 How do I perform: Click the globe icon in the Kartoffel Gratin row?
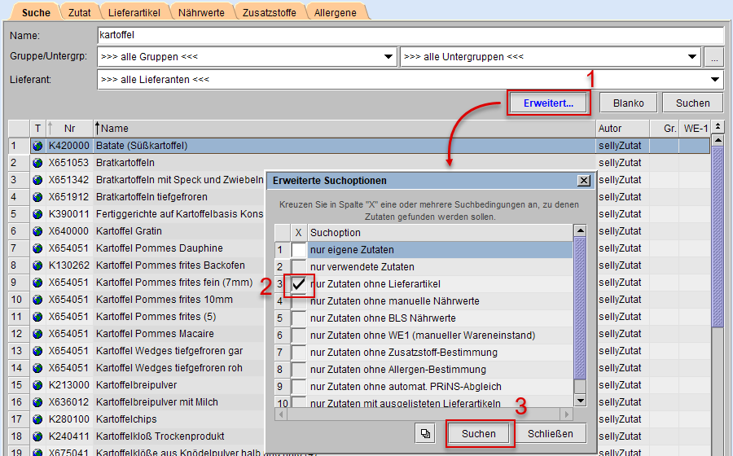click(37, 231)
